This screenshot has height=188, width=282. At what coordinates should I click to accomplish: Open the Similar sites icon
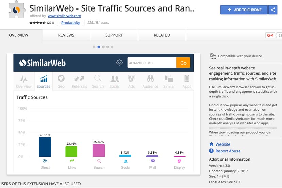(x=169, y=79)
